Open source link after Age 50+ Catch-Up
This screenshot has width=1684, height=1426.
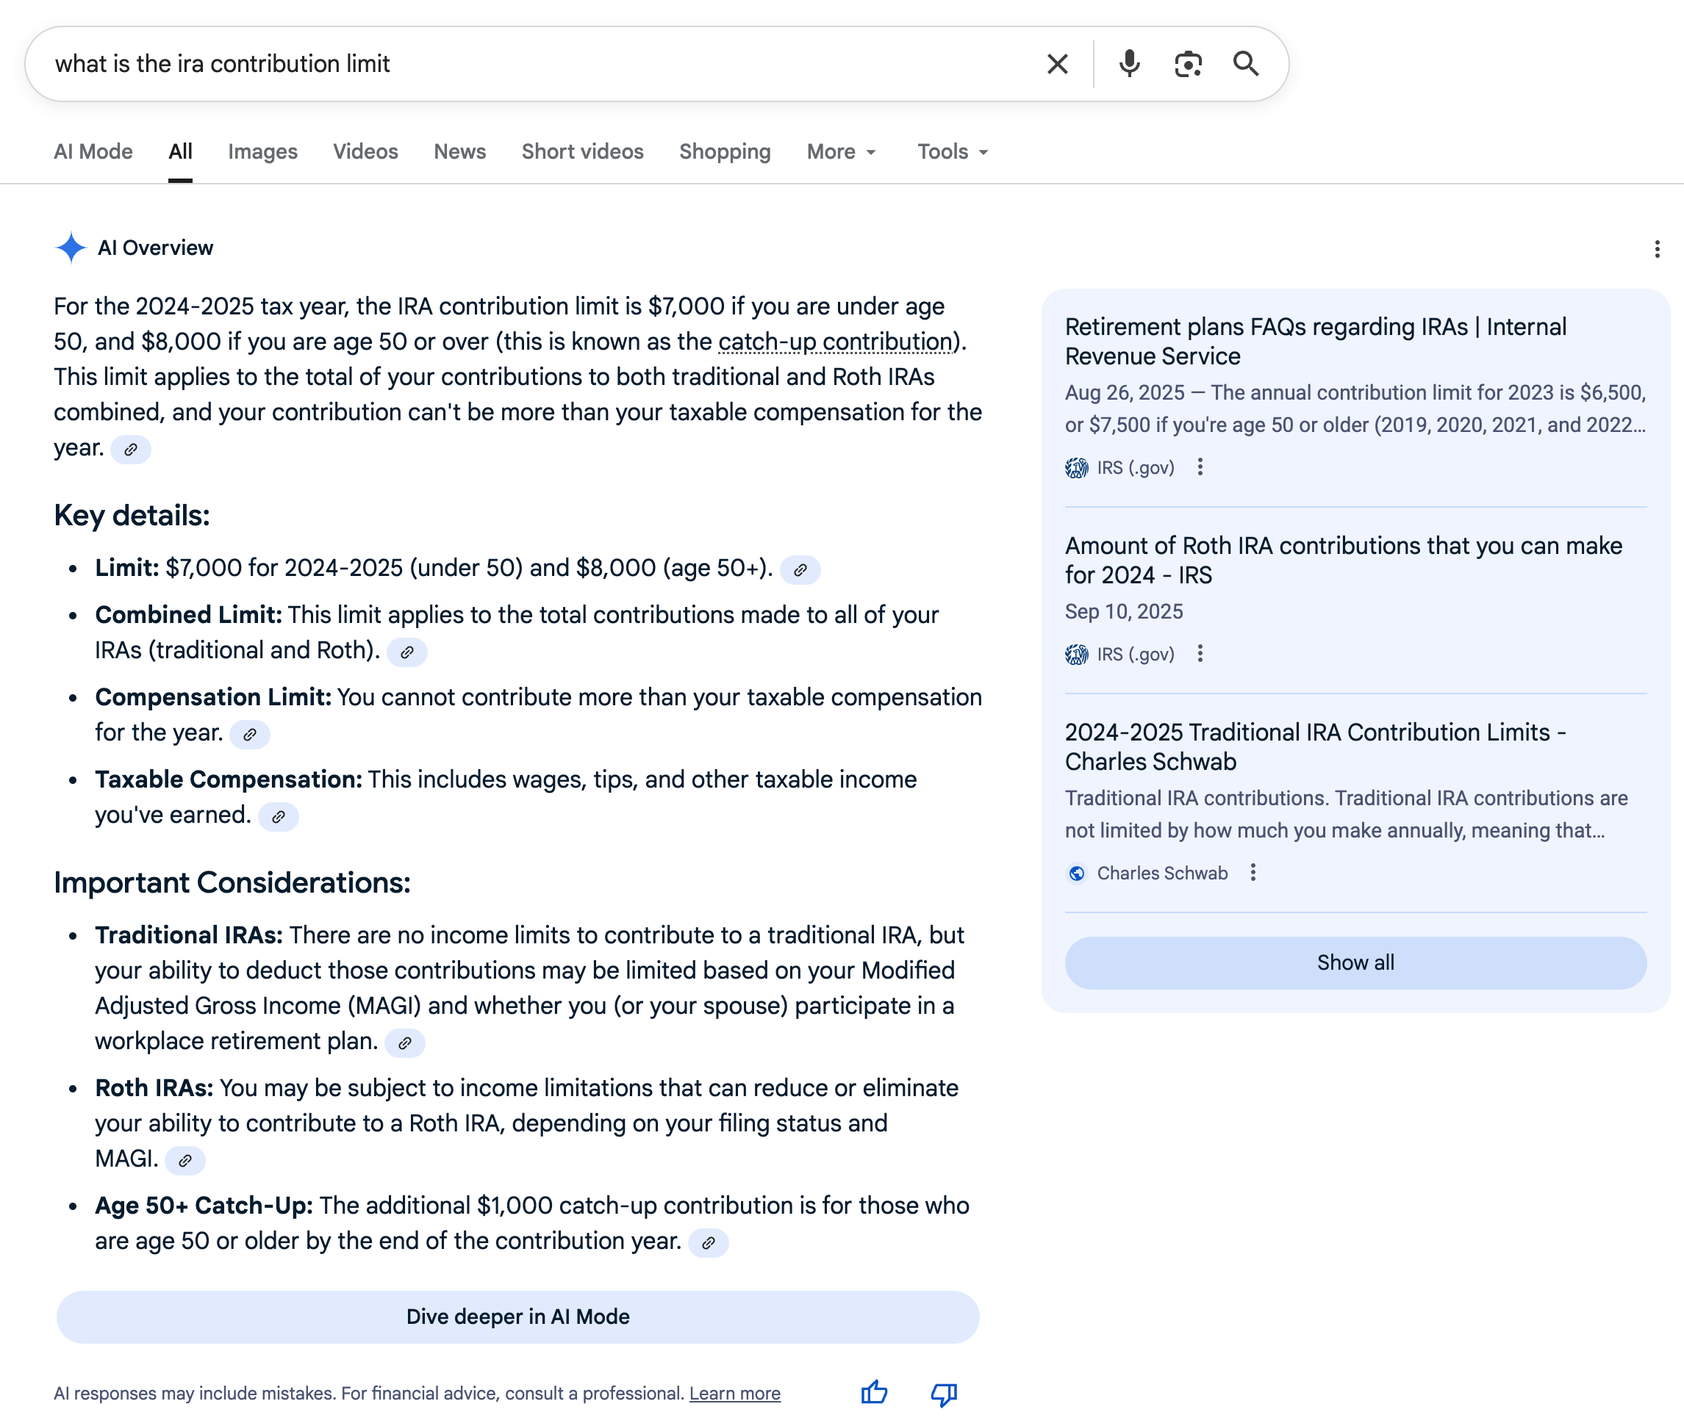(708, 1242)
